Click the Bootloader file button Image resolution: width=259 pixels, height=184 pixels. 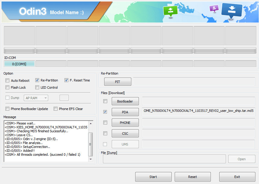click(125, 101)
